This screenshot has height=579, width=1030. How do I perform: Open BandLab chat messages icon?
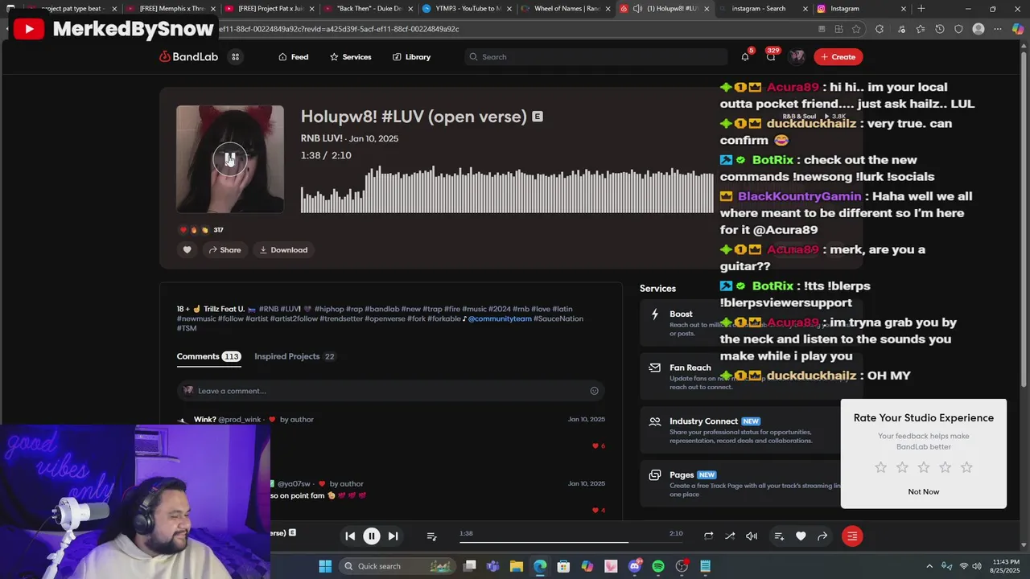(x=771, y=56)
